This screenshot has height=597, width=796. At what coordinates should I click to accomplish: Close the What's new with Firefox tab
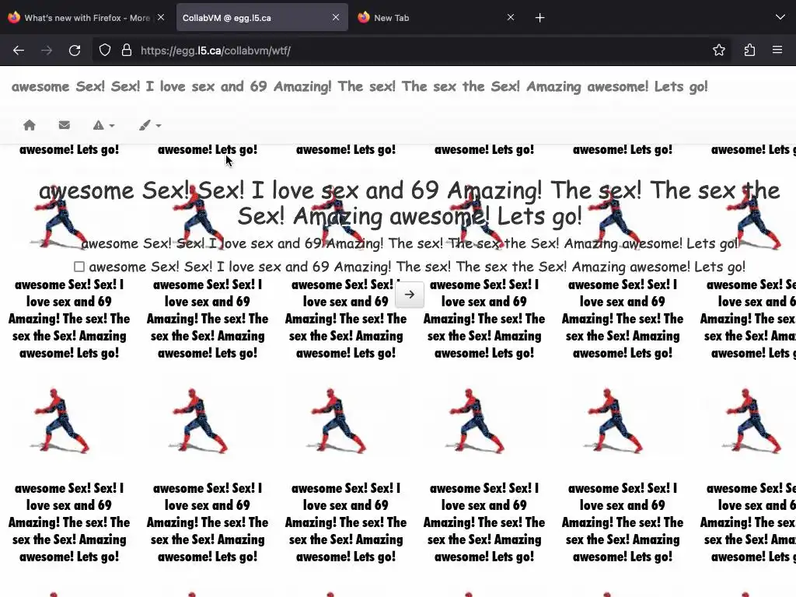(x=161, y=17)
